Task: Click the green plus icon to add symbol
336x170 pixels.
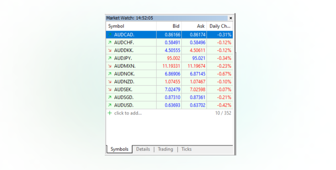Action: coord(109,113)
